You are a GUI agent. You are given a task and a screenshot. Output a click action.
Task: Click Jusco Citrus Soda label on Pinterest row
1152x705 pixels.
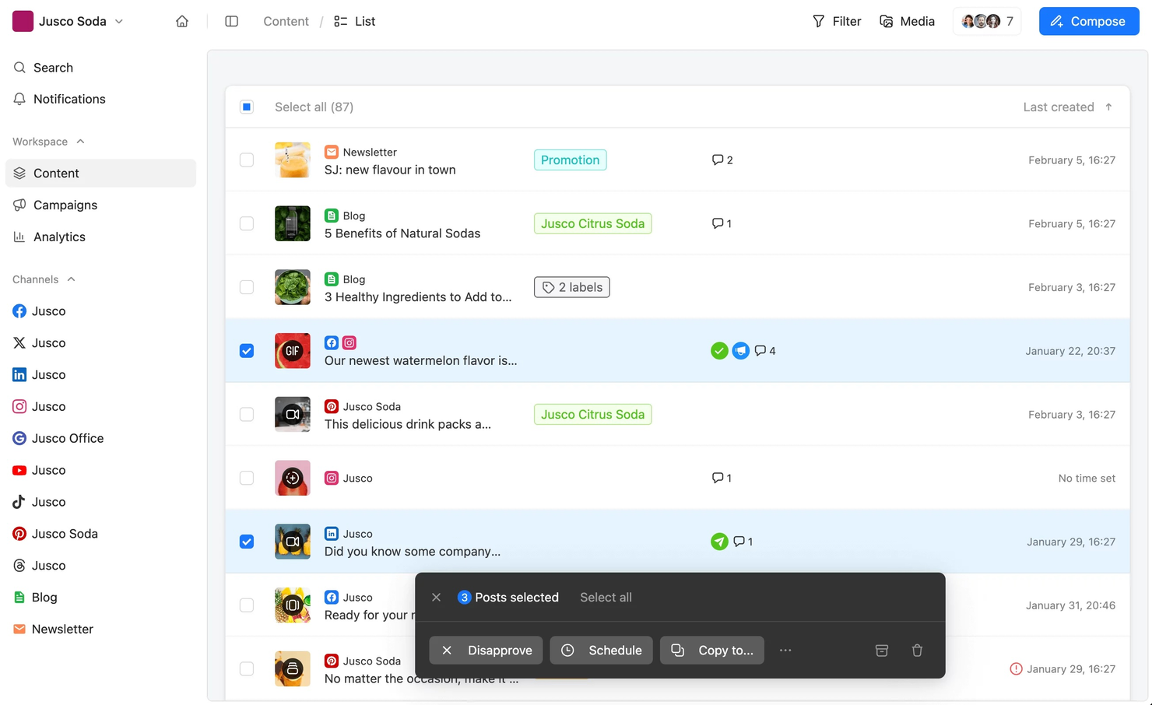(x=593, y=415)
